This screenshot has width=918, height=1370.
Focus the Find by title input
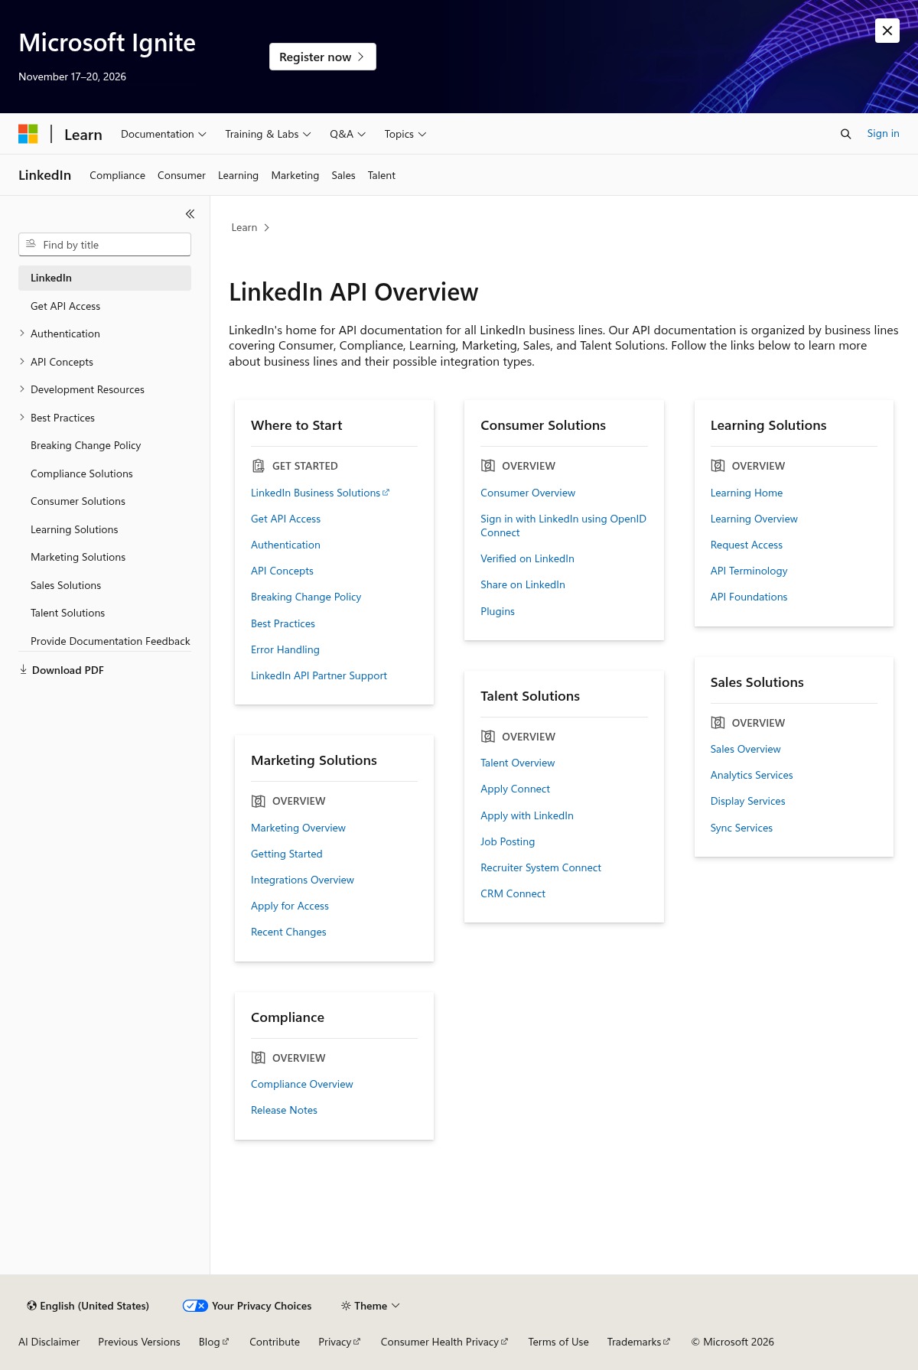105,245
